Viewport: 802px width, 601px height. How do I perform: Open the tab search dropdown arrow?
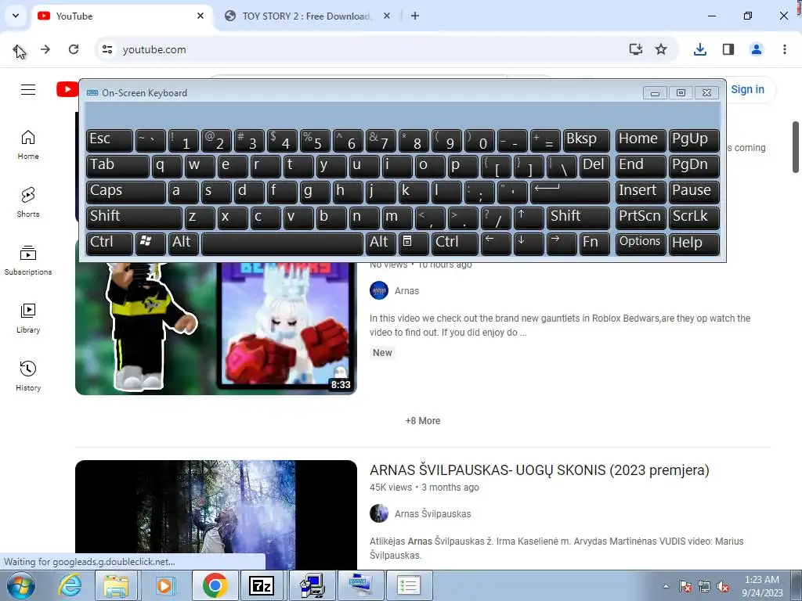(x=16, y=16)
